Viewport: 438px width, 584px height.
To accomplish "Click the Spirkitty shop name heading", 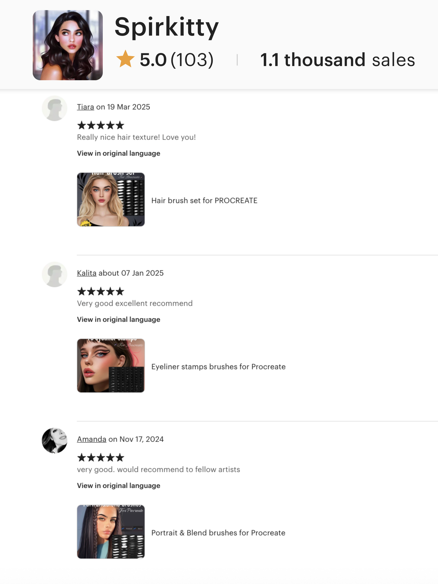I will click(x=166, y=27).
